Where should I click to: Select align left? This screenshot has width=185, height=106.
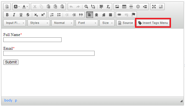pos(90,15)
